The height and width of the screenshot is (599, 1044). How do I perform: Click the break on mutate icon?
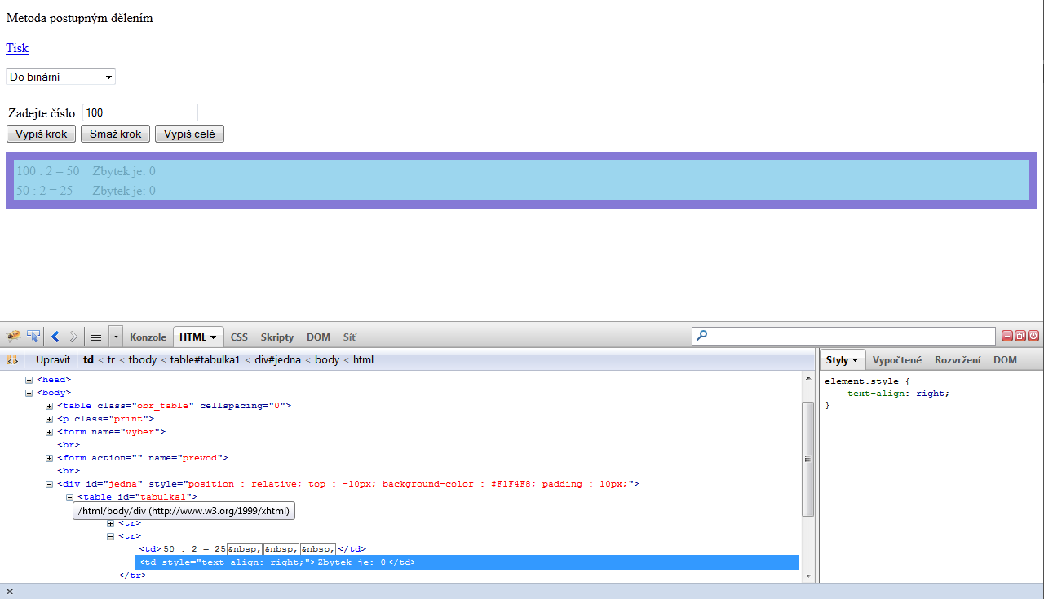tap(12, 359)
